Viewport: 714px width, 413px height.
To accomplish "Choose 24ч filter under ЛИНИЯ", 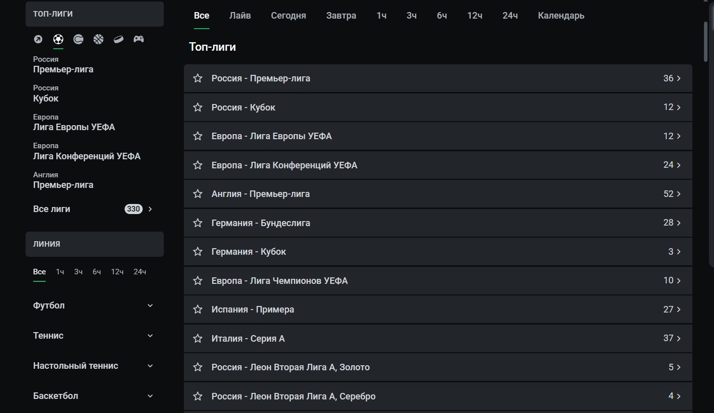I will [x=140, y=272].
